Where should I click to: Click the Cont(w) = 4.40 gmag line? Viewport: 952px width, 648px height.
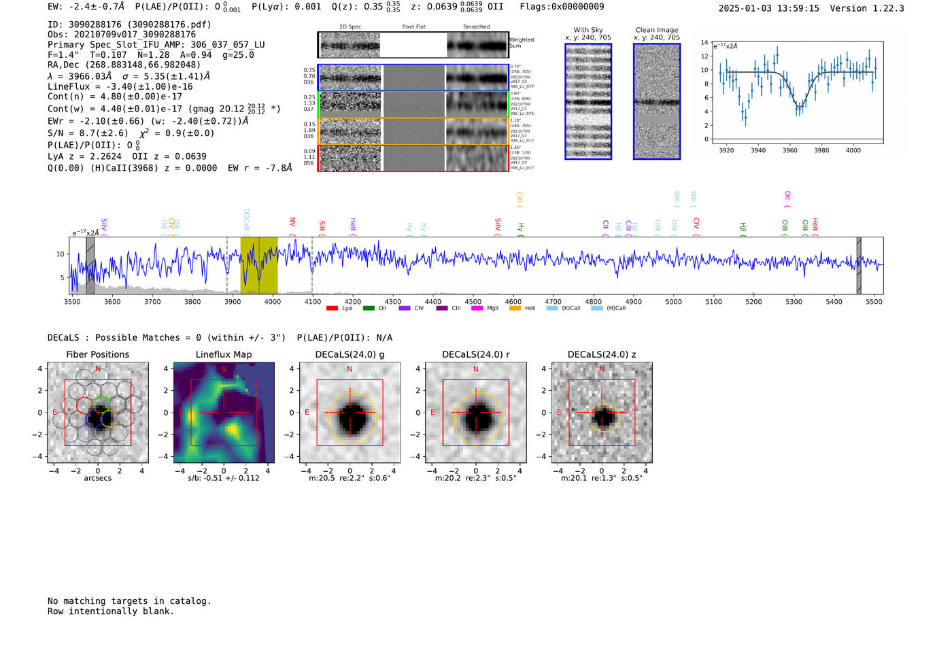coord(164,109)
